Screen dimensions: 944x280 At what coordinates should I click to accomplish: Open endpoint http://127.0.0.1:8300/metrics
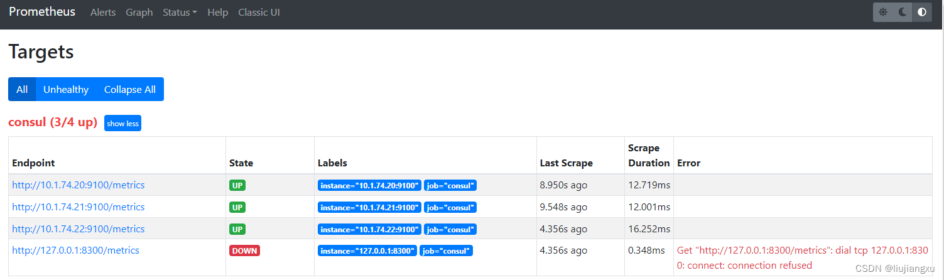75,250
